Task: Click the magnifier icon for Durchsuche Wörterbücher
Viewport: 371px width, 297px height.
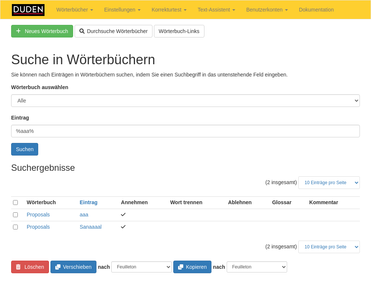Action: [82, 31]
